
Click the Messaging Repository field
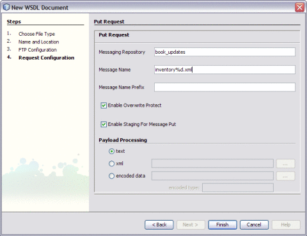[224, 52]
